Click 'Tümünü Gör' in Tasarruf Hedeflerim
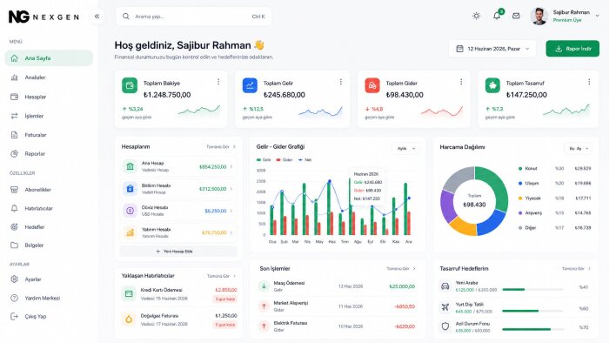The image size is (609, 343). pyautogui.click(x=576, y=269)
